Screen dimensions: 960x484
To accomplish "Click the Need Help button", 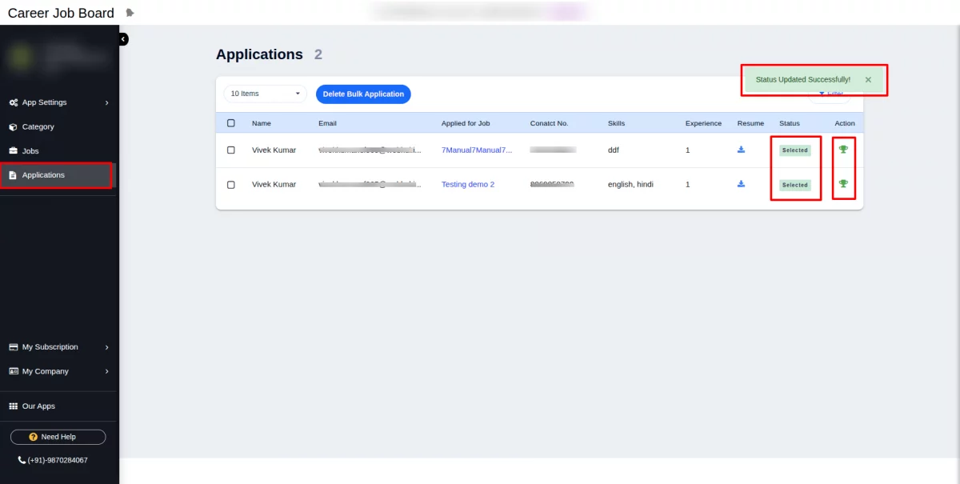I will coord(58,437).
